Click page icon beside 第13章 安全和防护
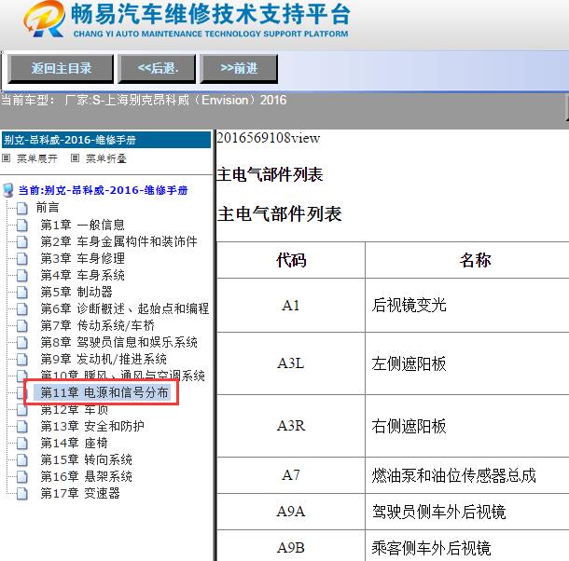569x561 pixels. (22, 427)
